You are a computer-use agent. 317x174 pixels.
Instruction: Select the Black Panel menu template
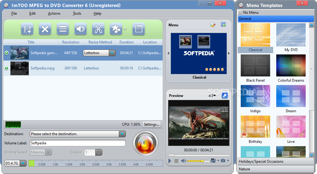(x=255, y=68)
